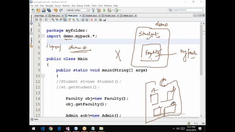This screenshot has width=235, height=132.
Task: Switch to the Admin.java tab
Action: 128,15
